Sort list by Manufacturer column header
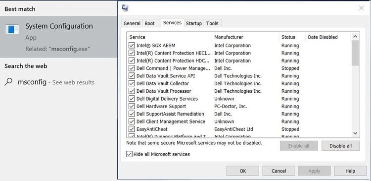371x181 pixels. [x=245, y=37]
